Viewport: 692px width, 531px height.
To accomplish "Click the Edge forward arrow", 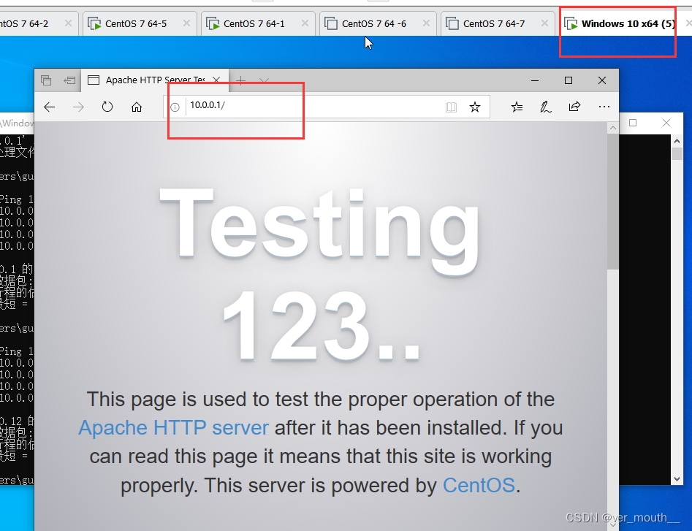I will point(79,107).
